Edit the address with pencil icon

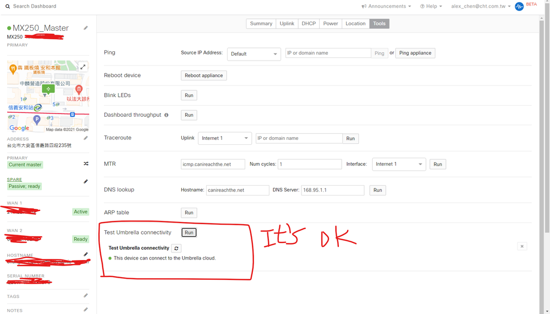(x=85, y=138)
